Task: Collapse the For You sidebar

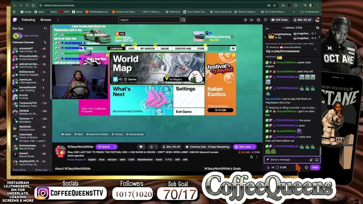Action: tap(45, 28)
